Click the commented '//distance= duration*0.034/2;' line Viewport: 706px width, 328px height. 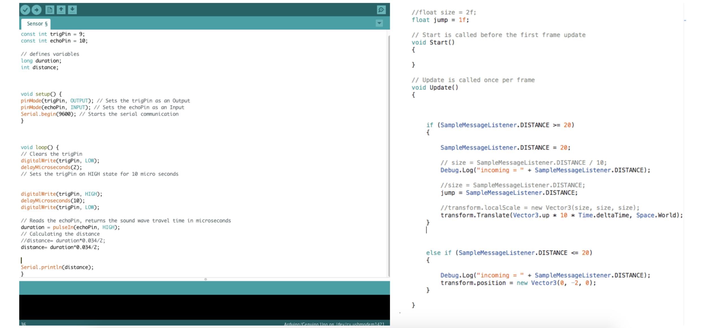[63, 241]
